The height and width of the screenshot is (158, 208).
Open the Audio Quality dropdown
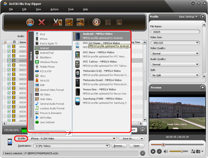(175, 64)
